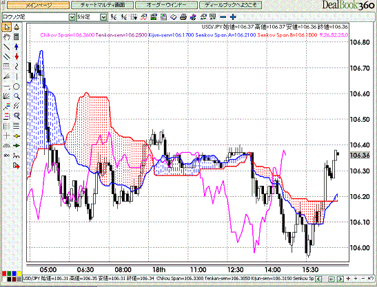Click the large plus button at bottom right
Viewport: 377px width, 287px height.
click(348, 279)
